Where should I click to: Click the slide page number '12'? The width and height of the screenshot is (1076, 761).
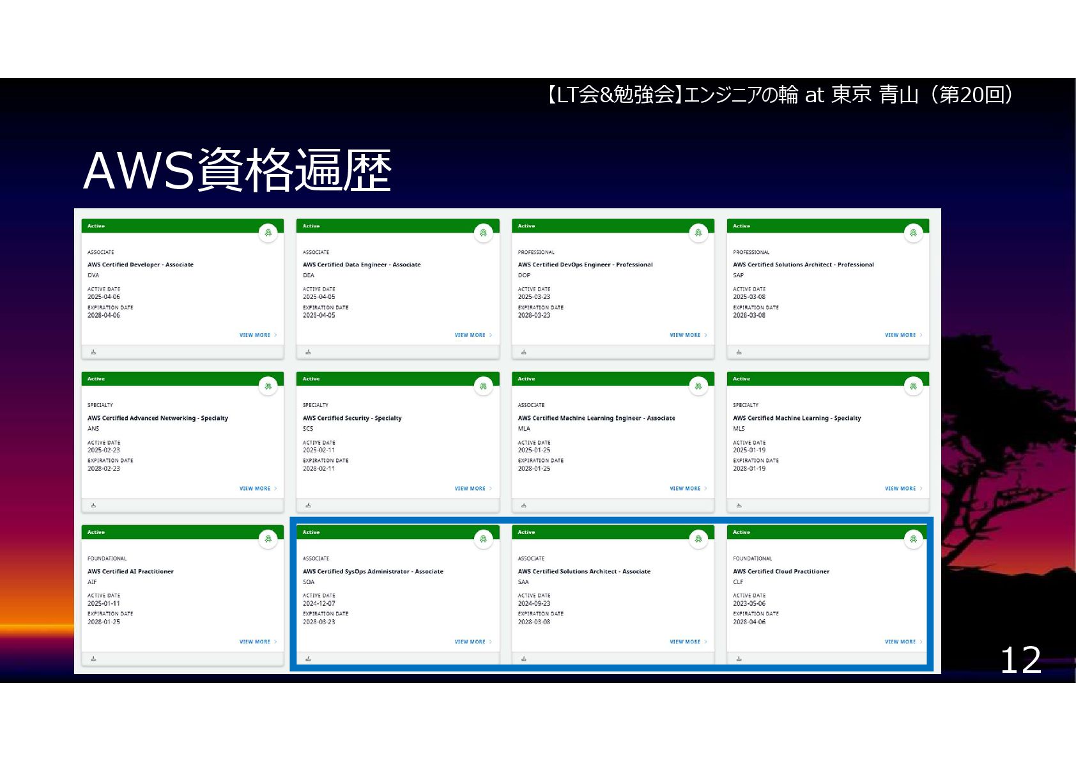click(1020, 660)
